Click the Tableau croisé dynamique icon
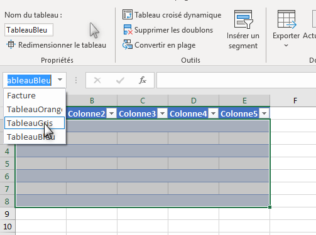316x235 pixels. tap(128, 15)
